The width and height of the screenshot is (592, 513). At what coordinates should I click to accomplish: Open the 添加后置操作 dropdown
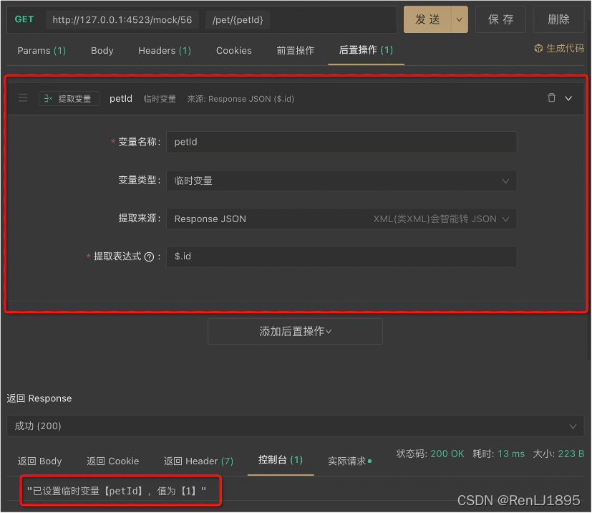click(295, 331)
